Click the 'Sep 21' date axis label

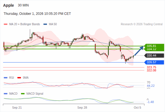[x=17, y=108]
